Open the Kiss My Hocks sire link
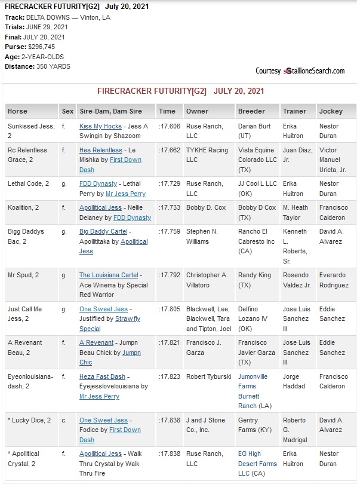 (x=100, y=126)
